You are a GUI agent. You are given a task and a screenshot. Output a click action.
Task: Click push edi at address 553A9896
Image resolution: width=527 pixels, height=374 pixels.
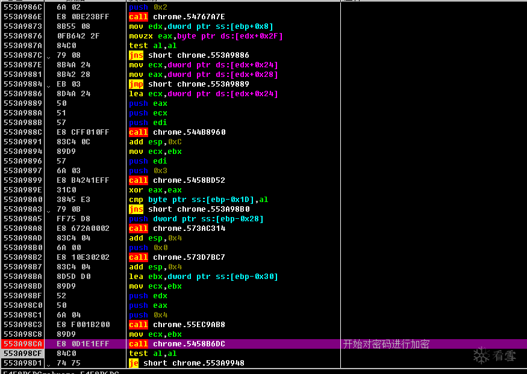(148, 161)
